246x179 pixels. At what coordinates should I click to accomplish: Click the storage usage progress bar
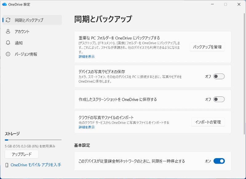33,140
